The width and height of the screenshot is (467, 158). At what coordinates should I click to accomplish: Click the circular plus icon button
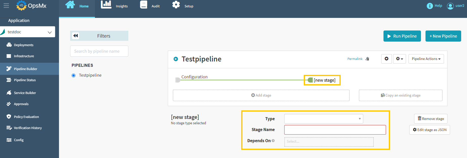pos(386,59)
